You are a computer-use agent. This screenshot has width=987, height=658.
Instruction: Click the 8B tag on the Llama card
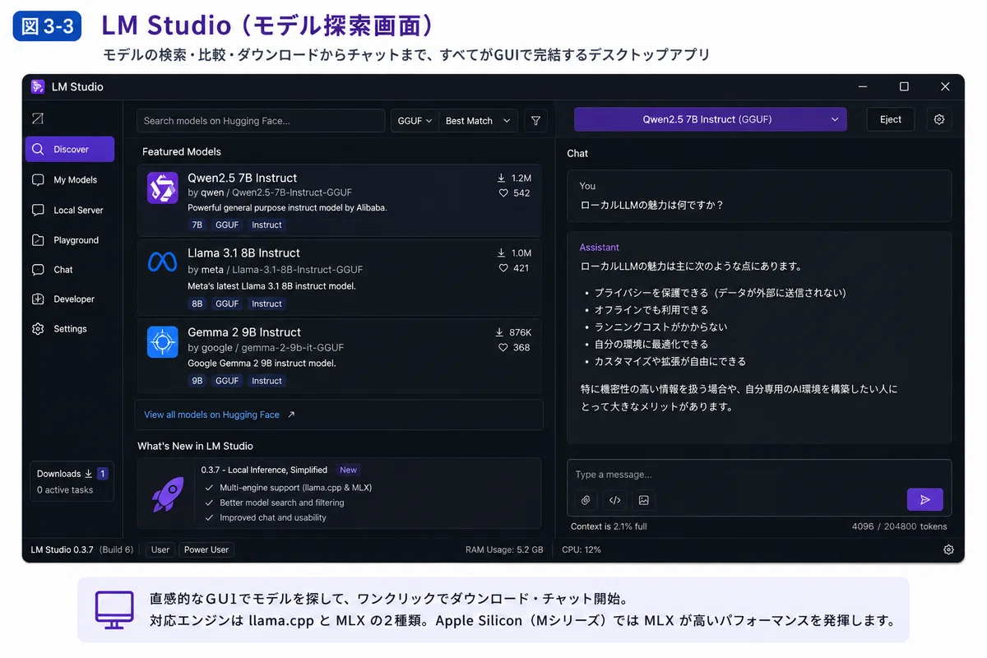(197, 304)
